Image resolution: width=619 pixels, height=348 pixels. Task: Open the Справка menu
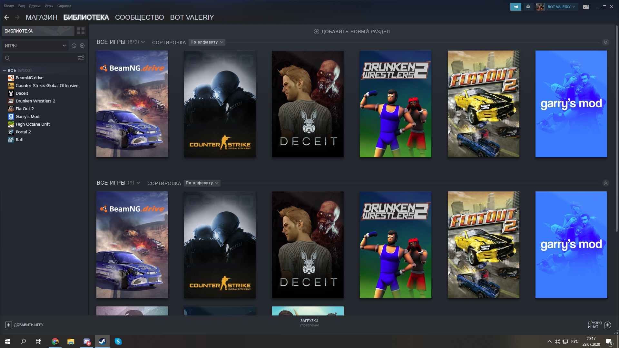click(64, 6)
